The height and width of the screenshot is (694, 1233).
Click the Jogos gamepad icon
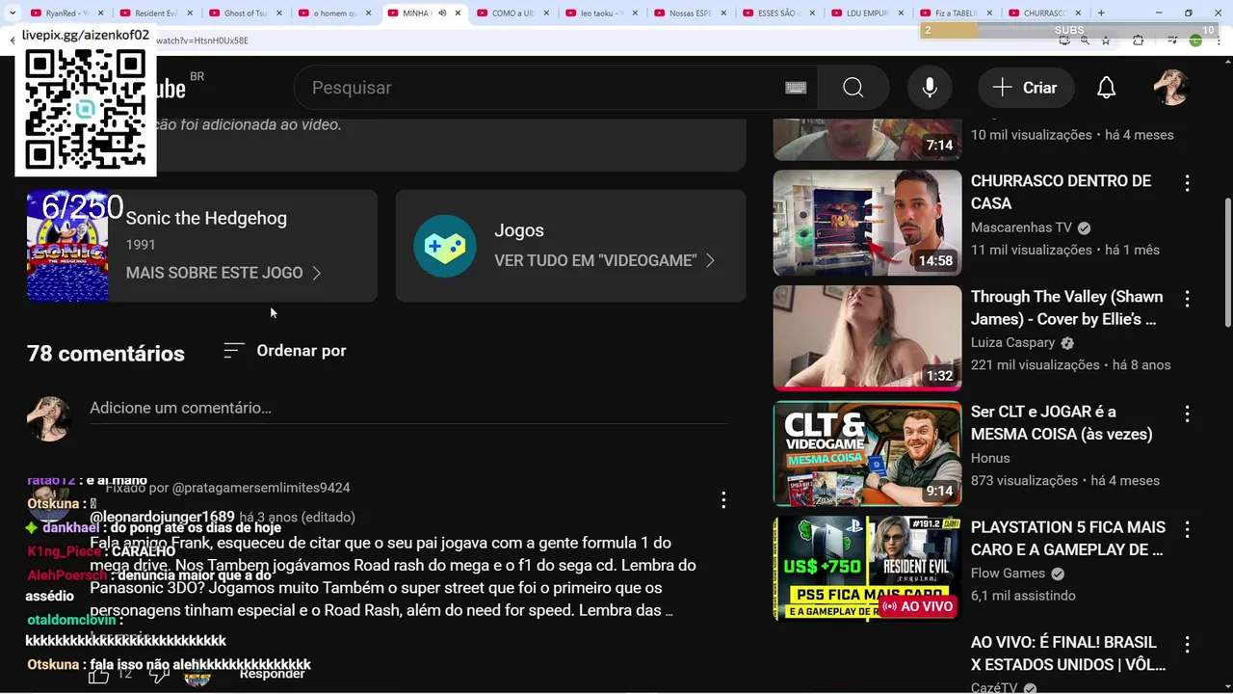(x=445, y=246)
